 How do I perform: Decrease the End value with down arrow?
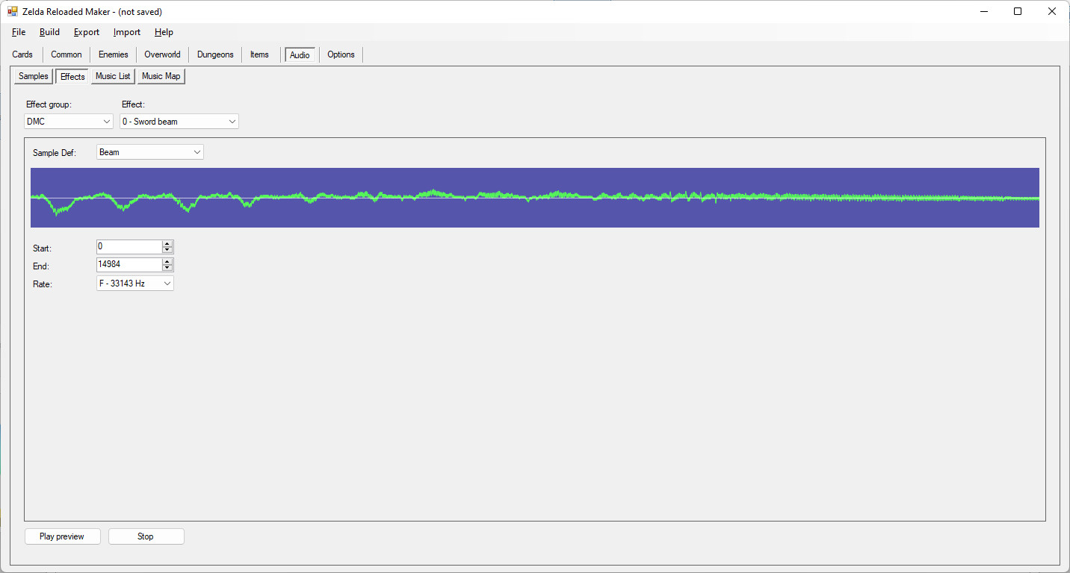(x=167, y=268)
